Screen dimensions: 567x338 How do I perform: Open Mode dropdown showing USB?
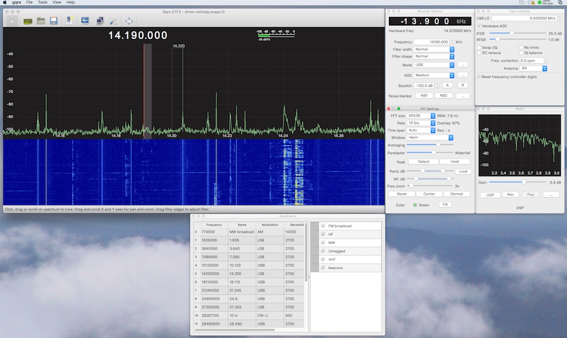434,65
